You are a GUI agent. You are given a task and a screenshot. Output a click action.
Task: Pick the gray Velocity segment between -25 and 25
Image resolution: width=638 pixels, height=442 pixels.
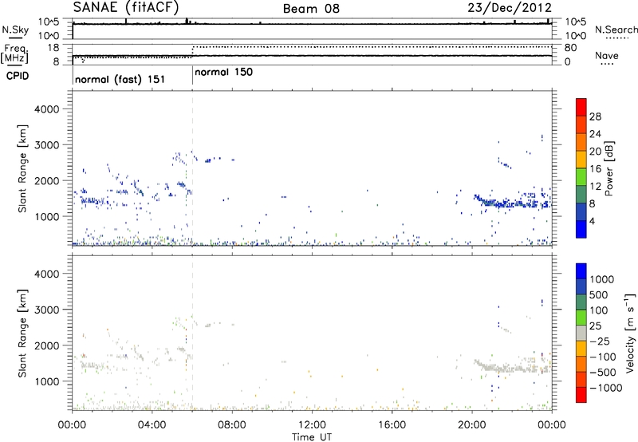point(581,333)
